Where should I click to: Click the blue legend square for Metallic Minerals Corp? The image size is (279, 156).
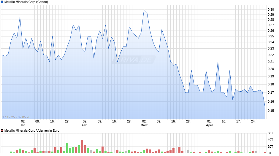[2, 2]
